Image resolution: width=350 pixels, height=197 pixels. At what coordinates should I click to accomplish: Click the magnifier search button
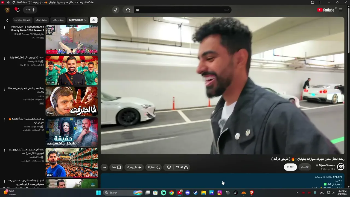128,10
